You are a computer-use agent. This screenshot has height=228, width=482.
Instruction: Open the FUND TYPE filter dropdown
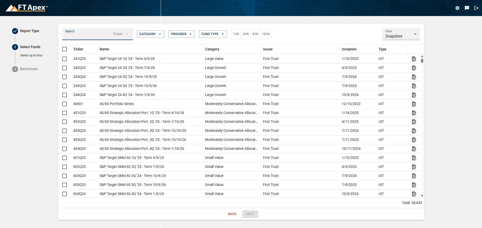coord(213,34)
